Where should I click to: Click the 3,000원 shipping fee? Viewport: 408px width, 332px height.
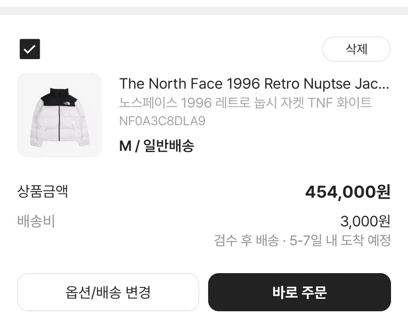(x=365, y=221)
